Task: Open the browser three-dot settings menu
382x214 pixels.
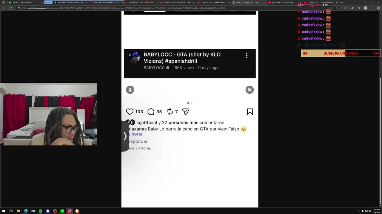Action: (x=372, y=8)
